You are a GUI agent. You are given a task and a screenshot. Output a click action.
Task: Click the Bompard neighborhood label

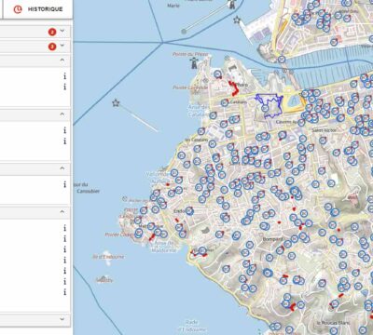pyautogui.click(x=272, y=239)
